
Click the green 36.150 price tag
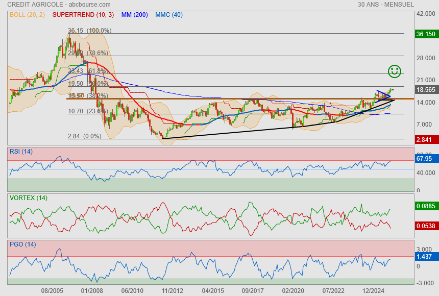coord(426,34)
